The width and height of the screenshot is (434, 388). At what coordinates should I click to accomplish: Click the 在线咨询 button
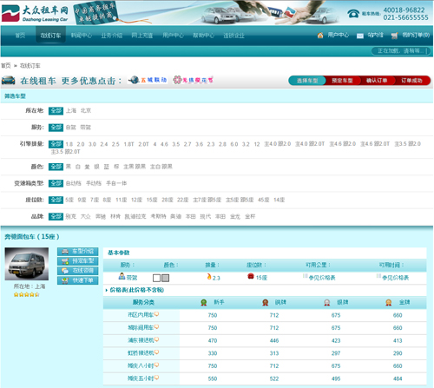(78, 271)
